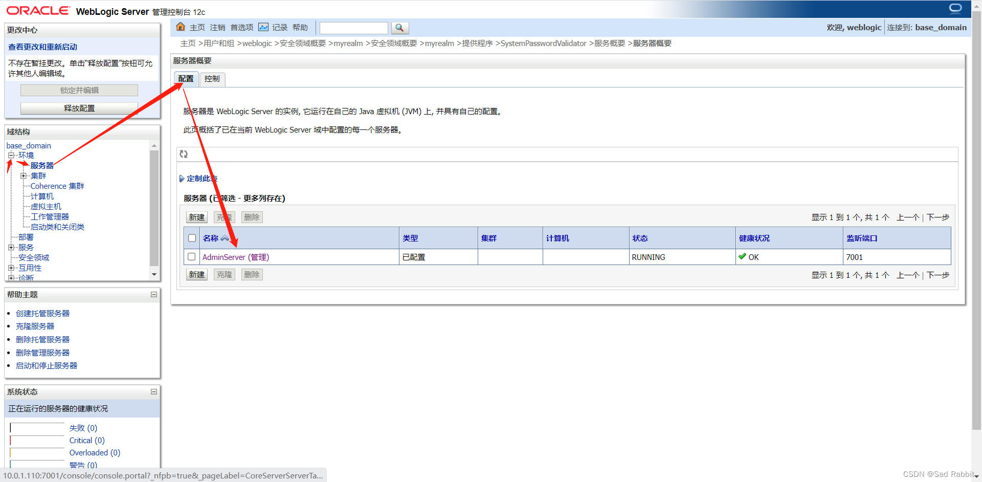Collapse the 系统状态 panel via its minimize icon
This screenshot has width=982, height=482.
(x=153, y=391)
